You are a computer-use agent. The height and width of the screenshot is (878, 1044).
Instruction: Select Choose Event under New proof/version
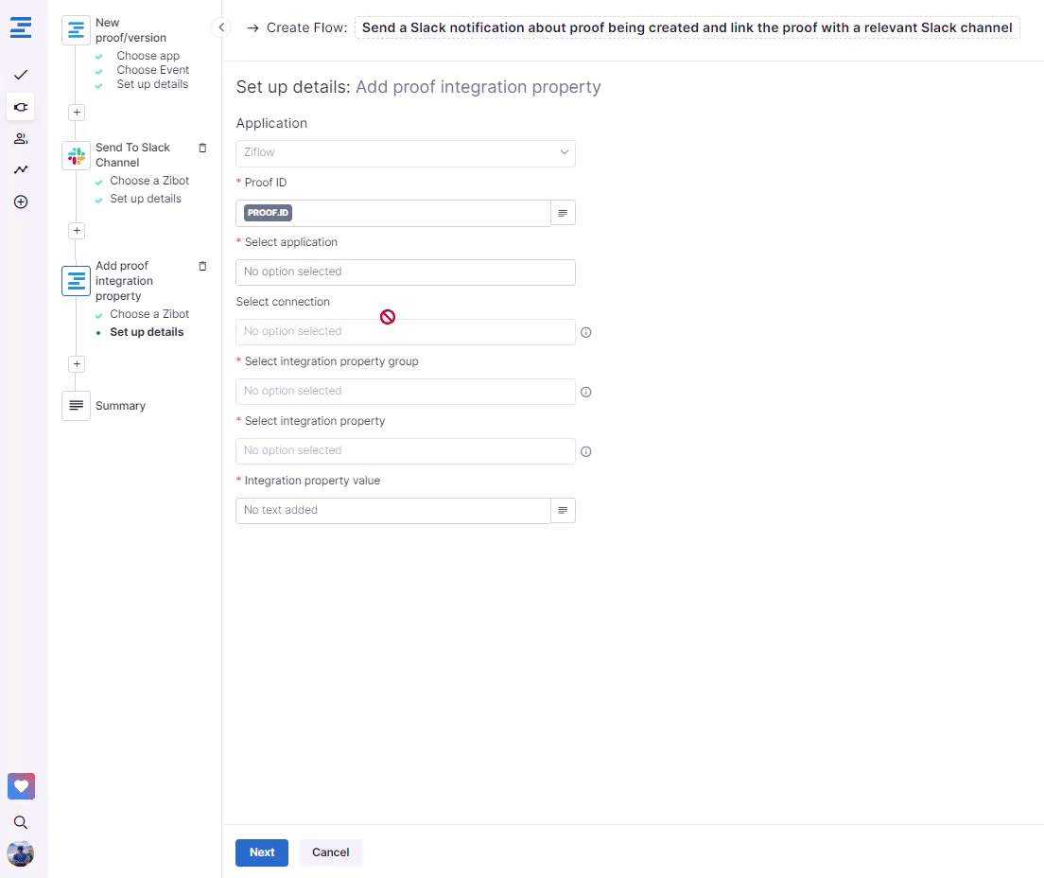pyautogui.click(x=152, y=70)
